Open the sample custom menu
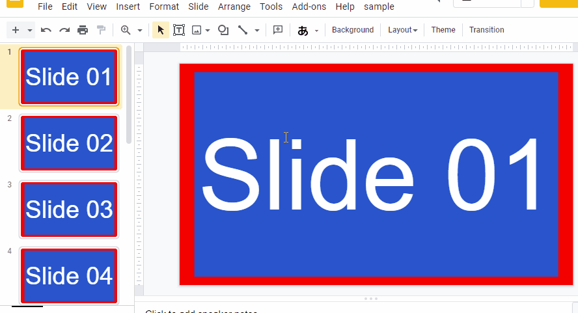Viewport: 578px width, 313px height. point(379,7)
